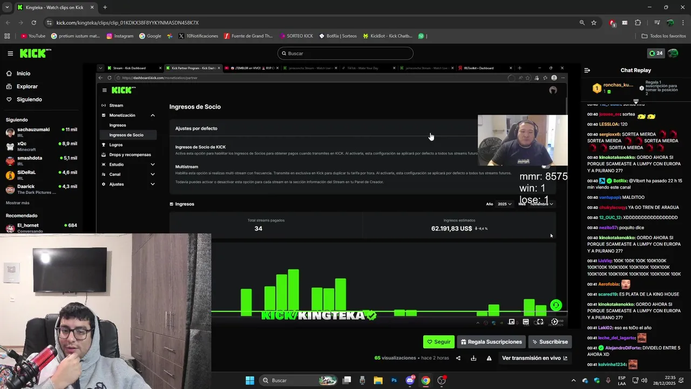
Task: Click the Chrome address bar URL
Action: click(x=127, y=23)
